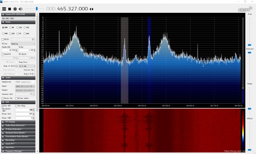The image size is (256, 154).
Task: Adjust the Zoom slider on the right
Action: [250, 45]
